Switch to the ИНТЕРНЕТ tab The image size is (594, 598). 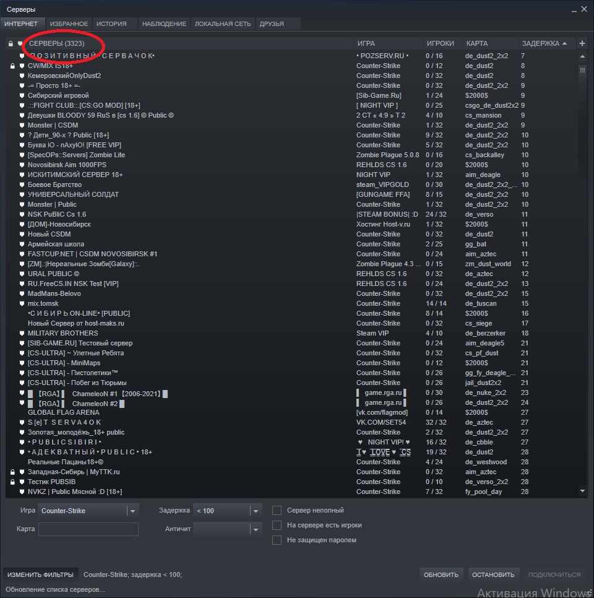click(22, 24)
